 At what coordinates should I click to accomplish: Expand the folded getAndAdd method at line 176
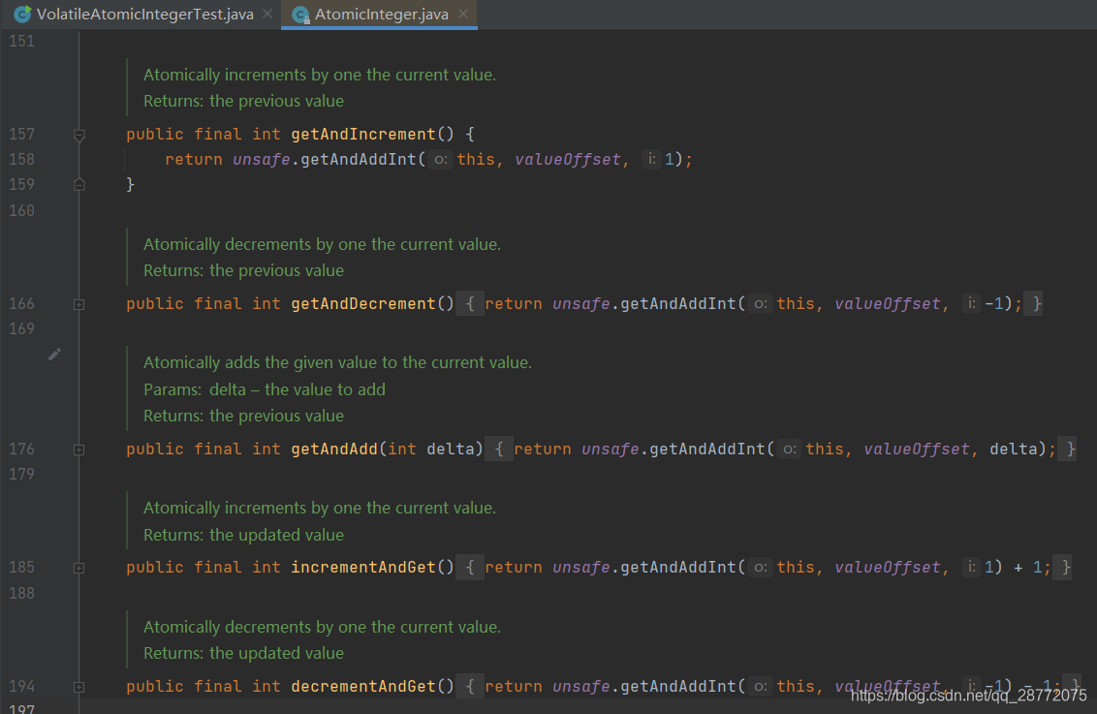[x=79, y=450]
